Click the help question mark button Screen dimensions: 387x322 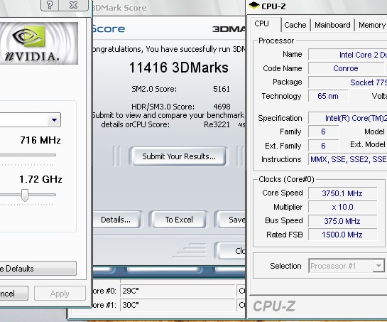click(50, 5)
